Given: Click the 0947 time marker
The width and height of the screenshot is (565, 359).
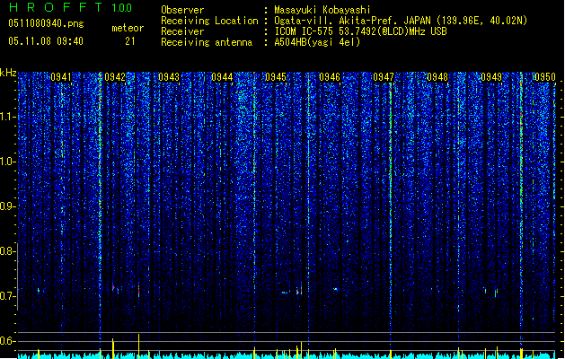Looking at the screenshot, I should pyautogui.click(x=384, y=77).
